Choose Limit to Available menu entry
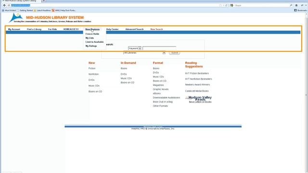 (94, 42)
